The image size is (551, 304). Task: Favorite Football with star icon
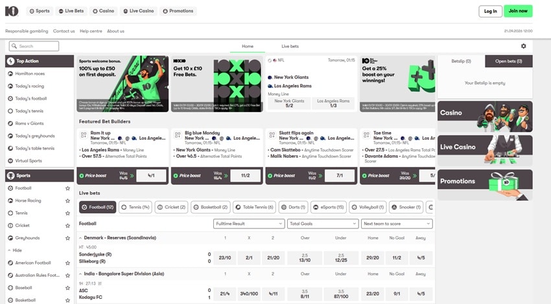67,188
